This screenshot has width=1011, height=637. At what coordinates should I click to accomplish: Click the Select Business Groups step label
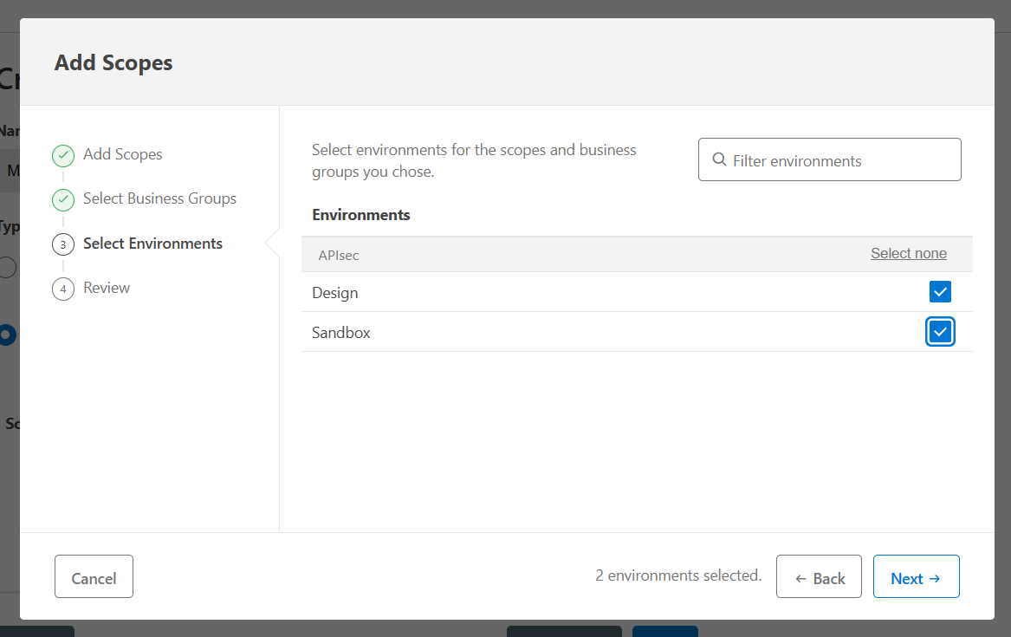(x=159, y=198)
